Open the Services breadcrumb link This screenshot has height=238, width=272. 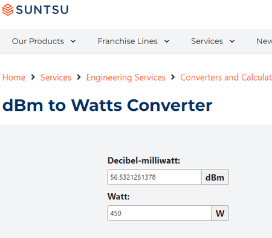tap(56, 78)
